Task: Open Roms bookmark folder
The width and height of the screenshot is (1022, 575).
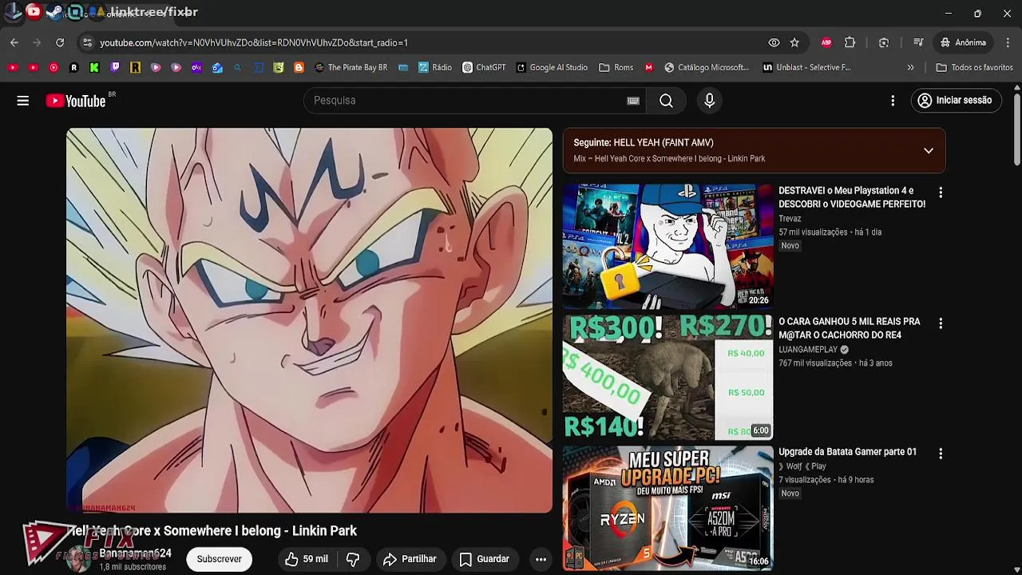Action: 616,68
